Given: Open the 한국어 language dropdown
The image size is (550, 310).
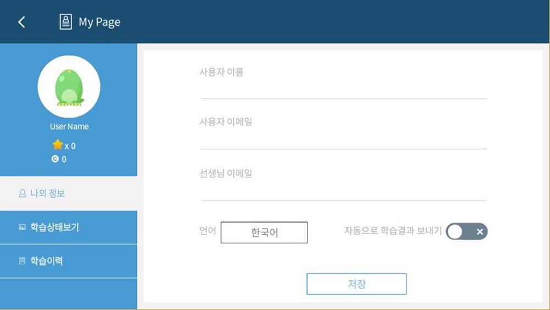Looking at the screenshot, I should (x=264, y=232).
